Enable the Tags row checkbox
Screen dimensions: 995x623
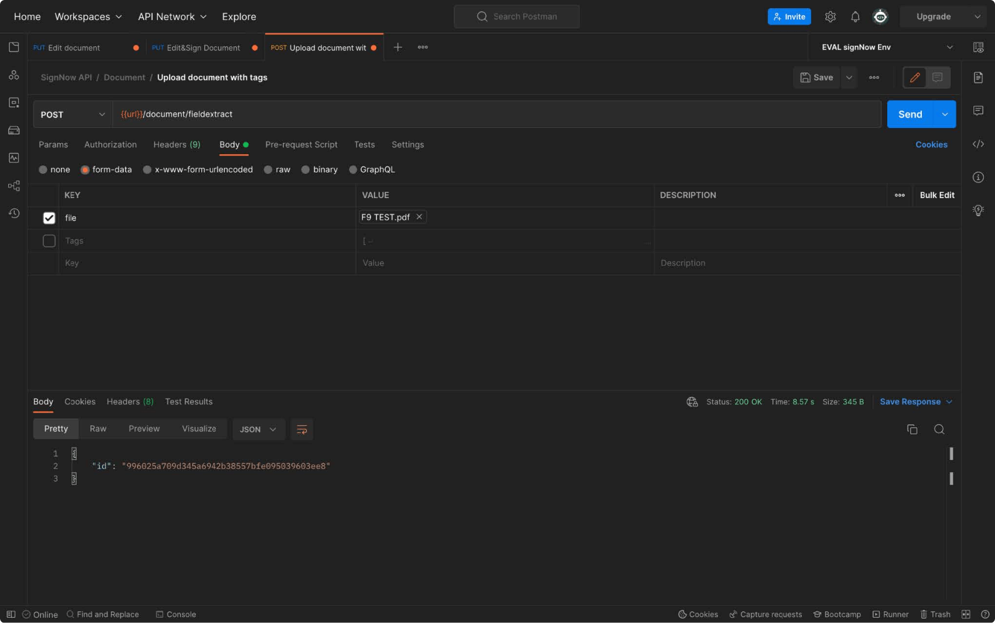(49, 241)
